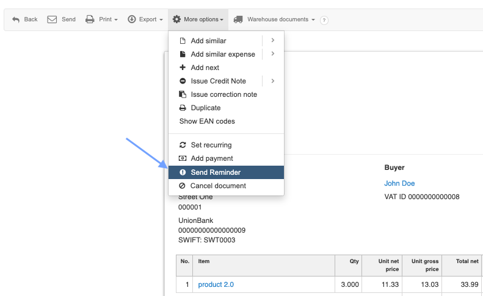Click the Export download icon
Viewport: 483px width, 296px height.
pyautogui.click(x=131, y=19)
